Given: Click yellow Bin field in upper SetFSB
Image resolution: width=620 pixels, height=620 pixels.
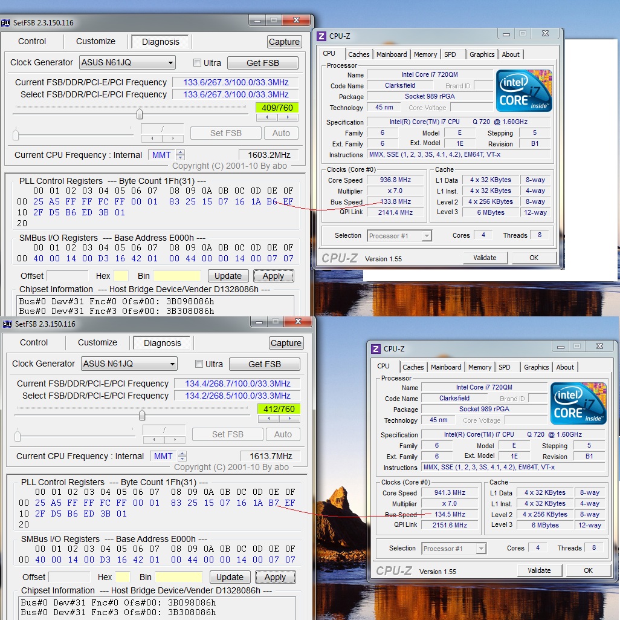Looking at the screenshot, I should click(x=176, y=276).
